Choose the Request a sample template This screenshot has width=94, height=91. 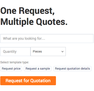38,69
